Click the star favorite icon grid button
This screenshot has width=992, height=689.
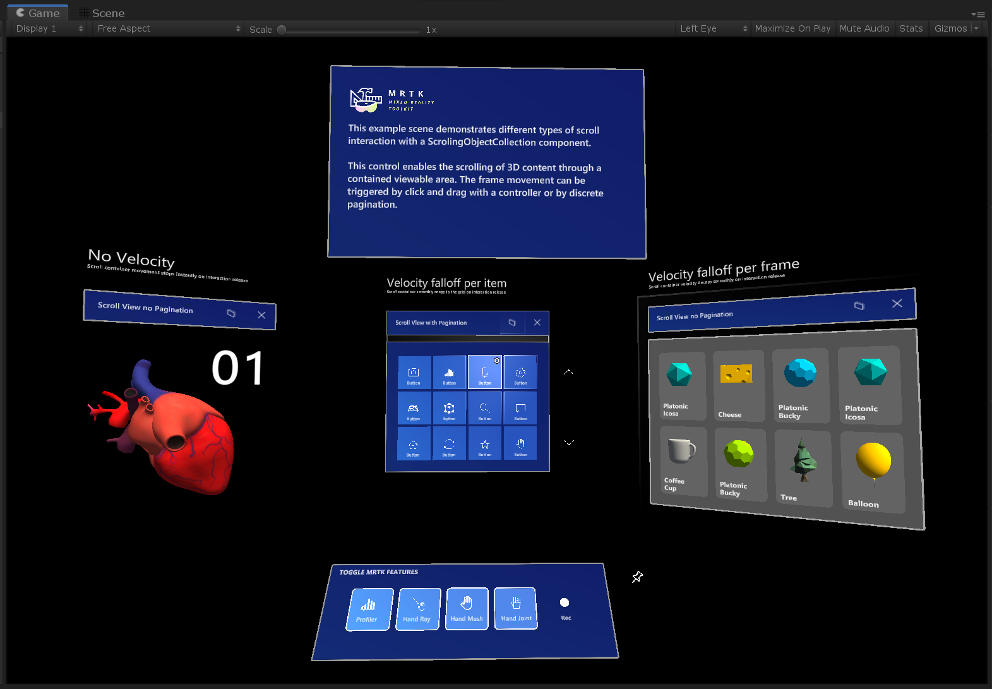(485, 443)
